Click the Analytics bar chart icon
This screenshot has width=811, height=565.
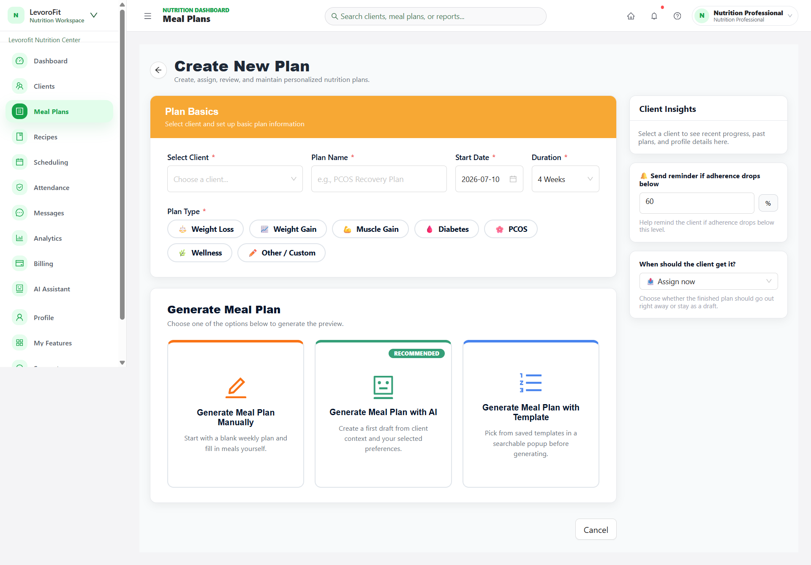19,238
